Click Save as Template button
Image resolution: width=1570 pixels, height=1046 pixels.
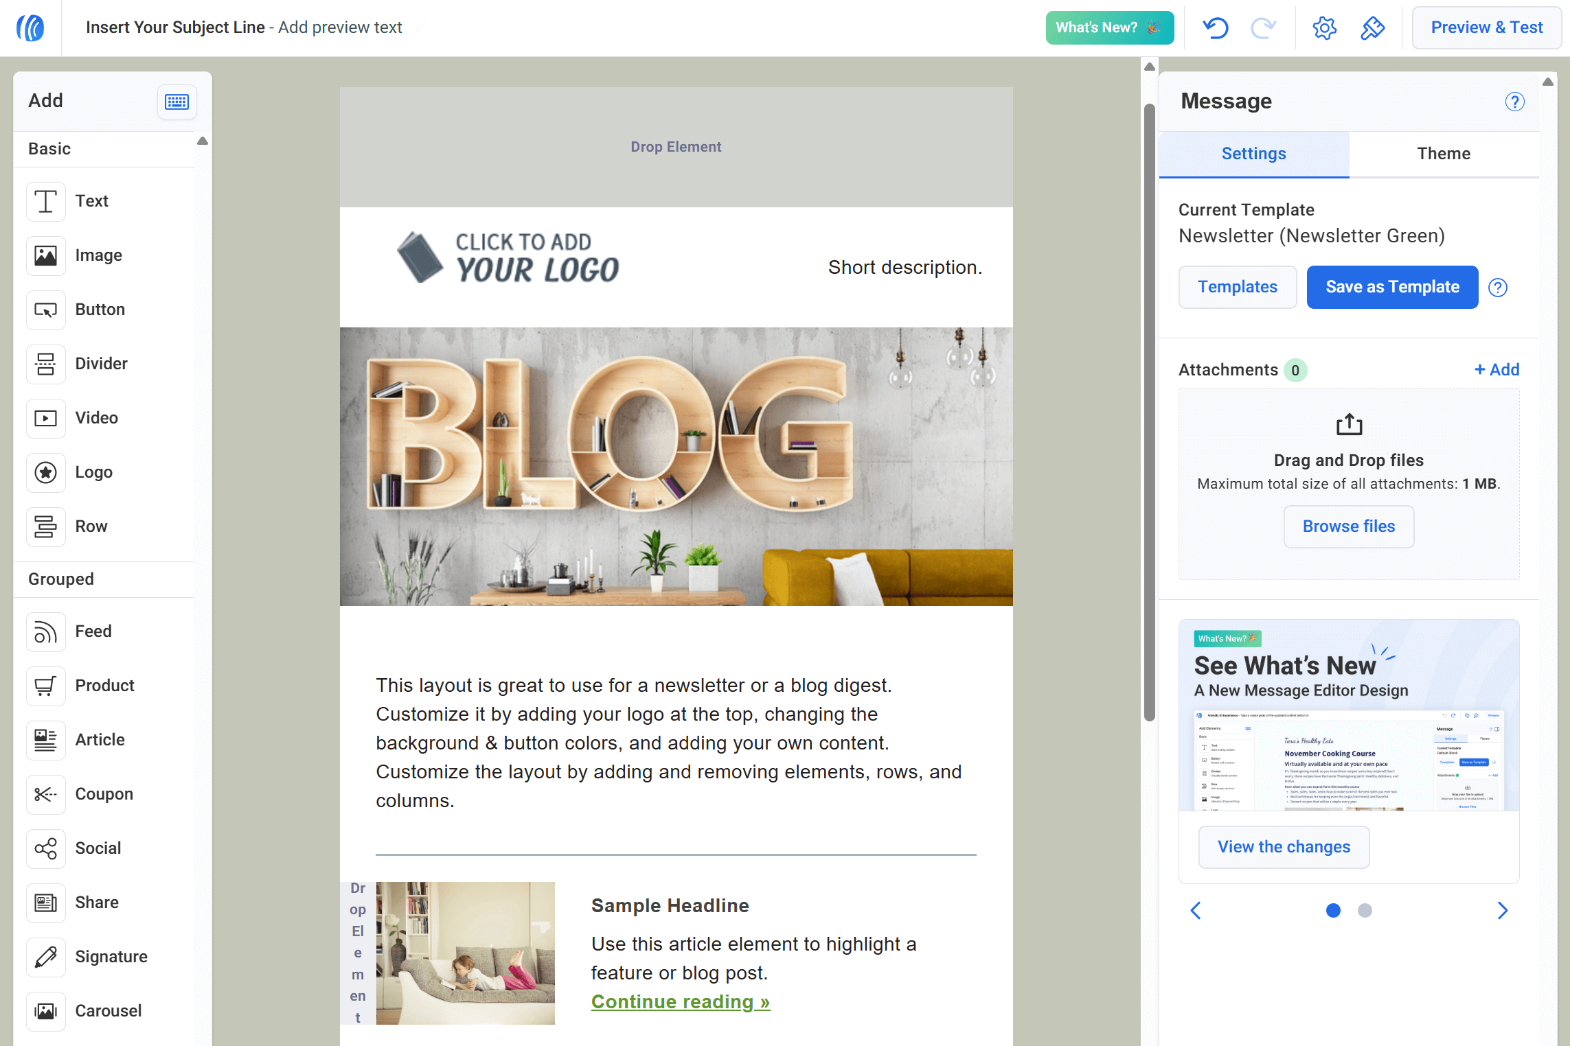[x=1392, y=287]
